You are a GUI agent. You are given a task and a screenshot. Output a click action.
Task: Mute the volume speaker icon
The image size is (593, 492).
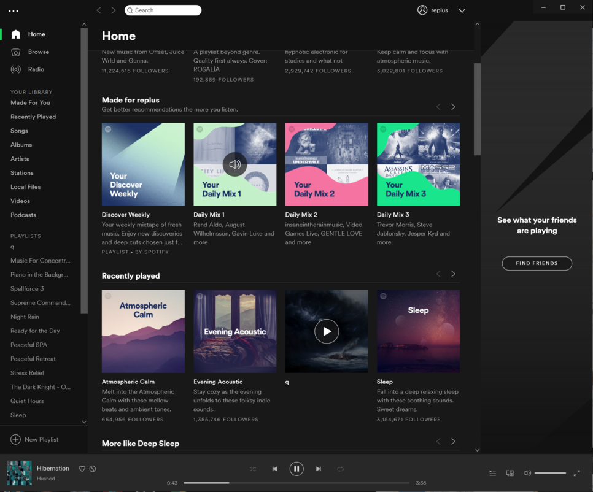click(x=527, y=473)
